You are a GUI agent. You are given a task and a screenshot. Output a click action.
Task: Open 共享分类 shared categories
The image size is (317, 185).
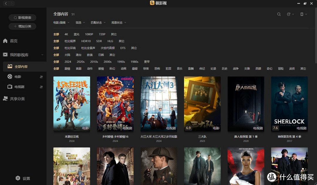(x=17, y=99)
